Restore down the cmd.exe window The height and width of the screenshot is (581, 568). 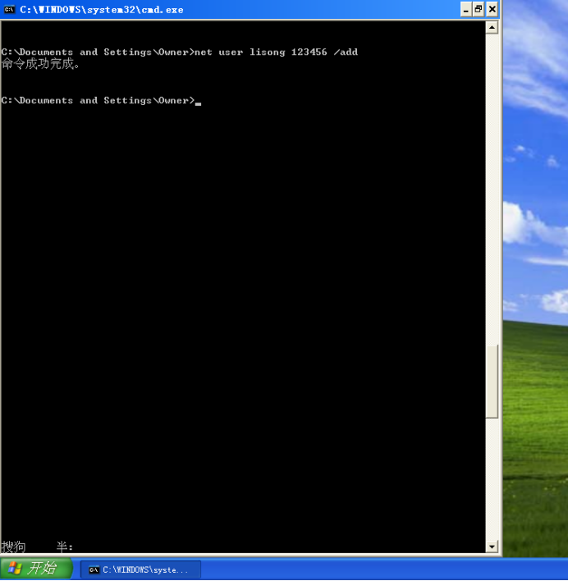click(479, 9)
